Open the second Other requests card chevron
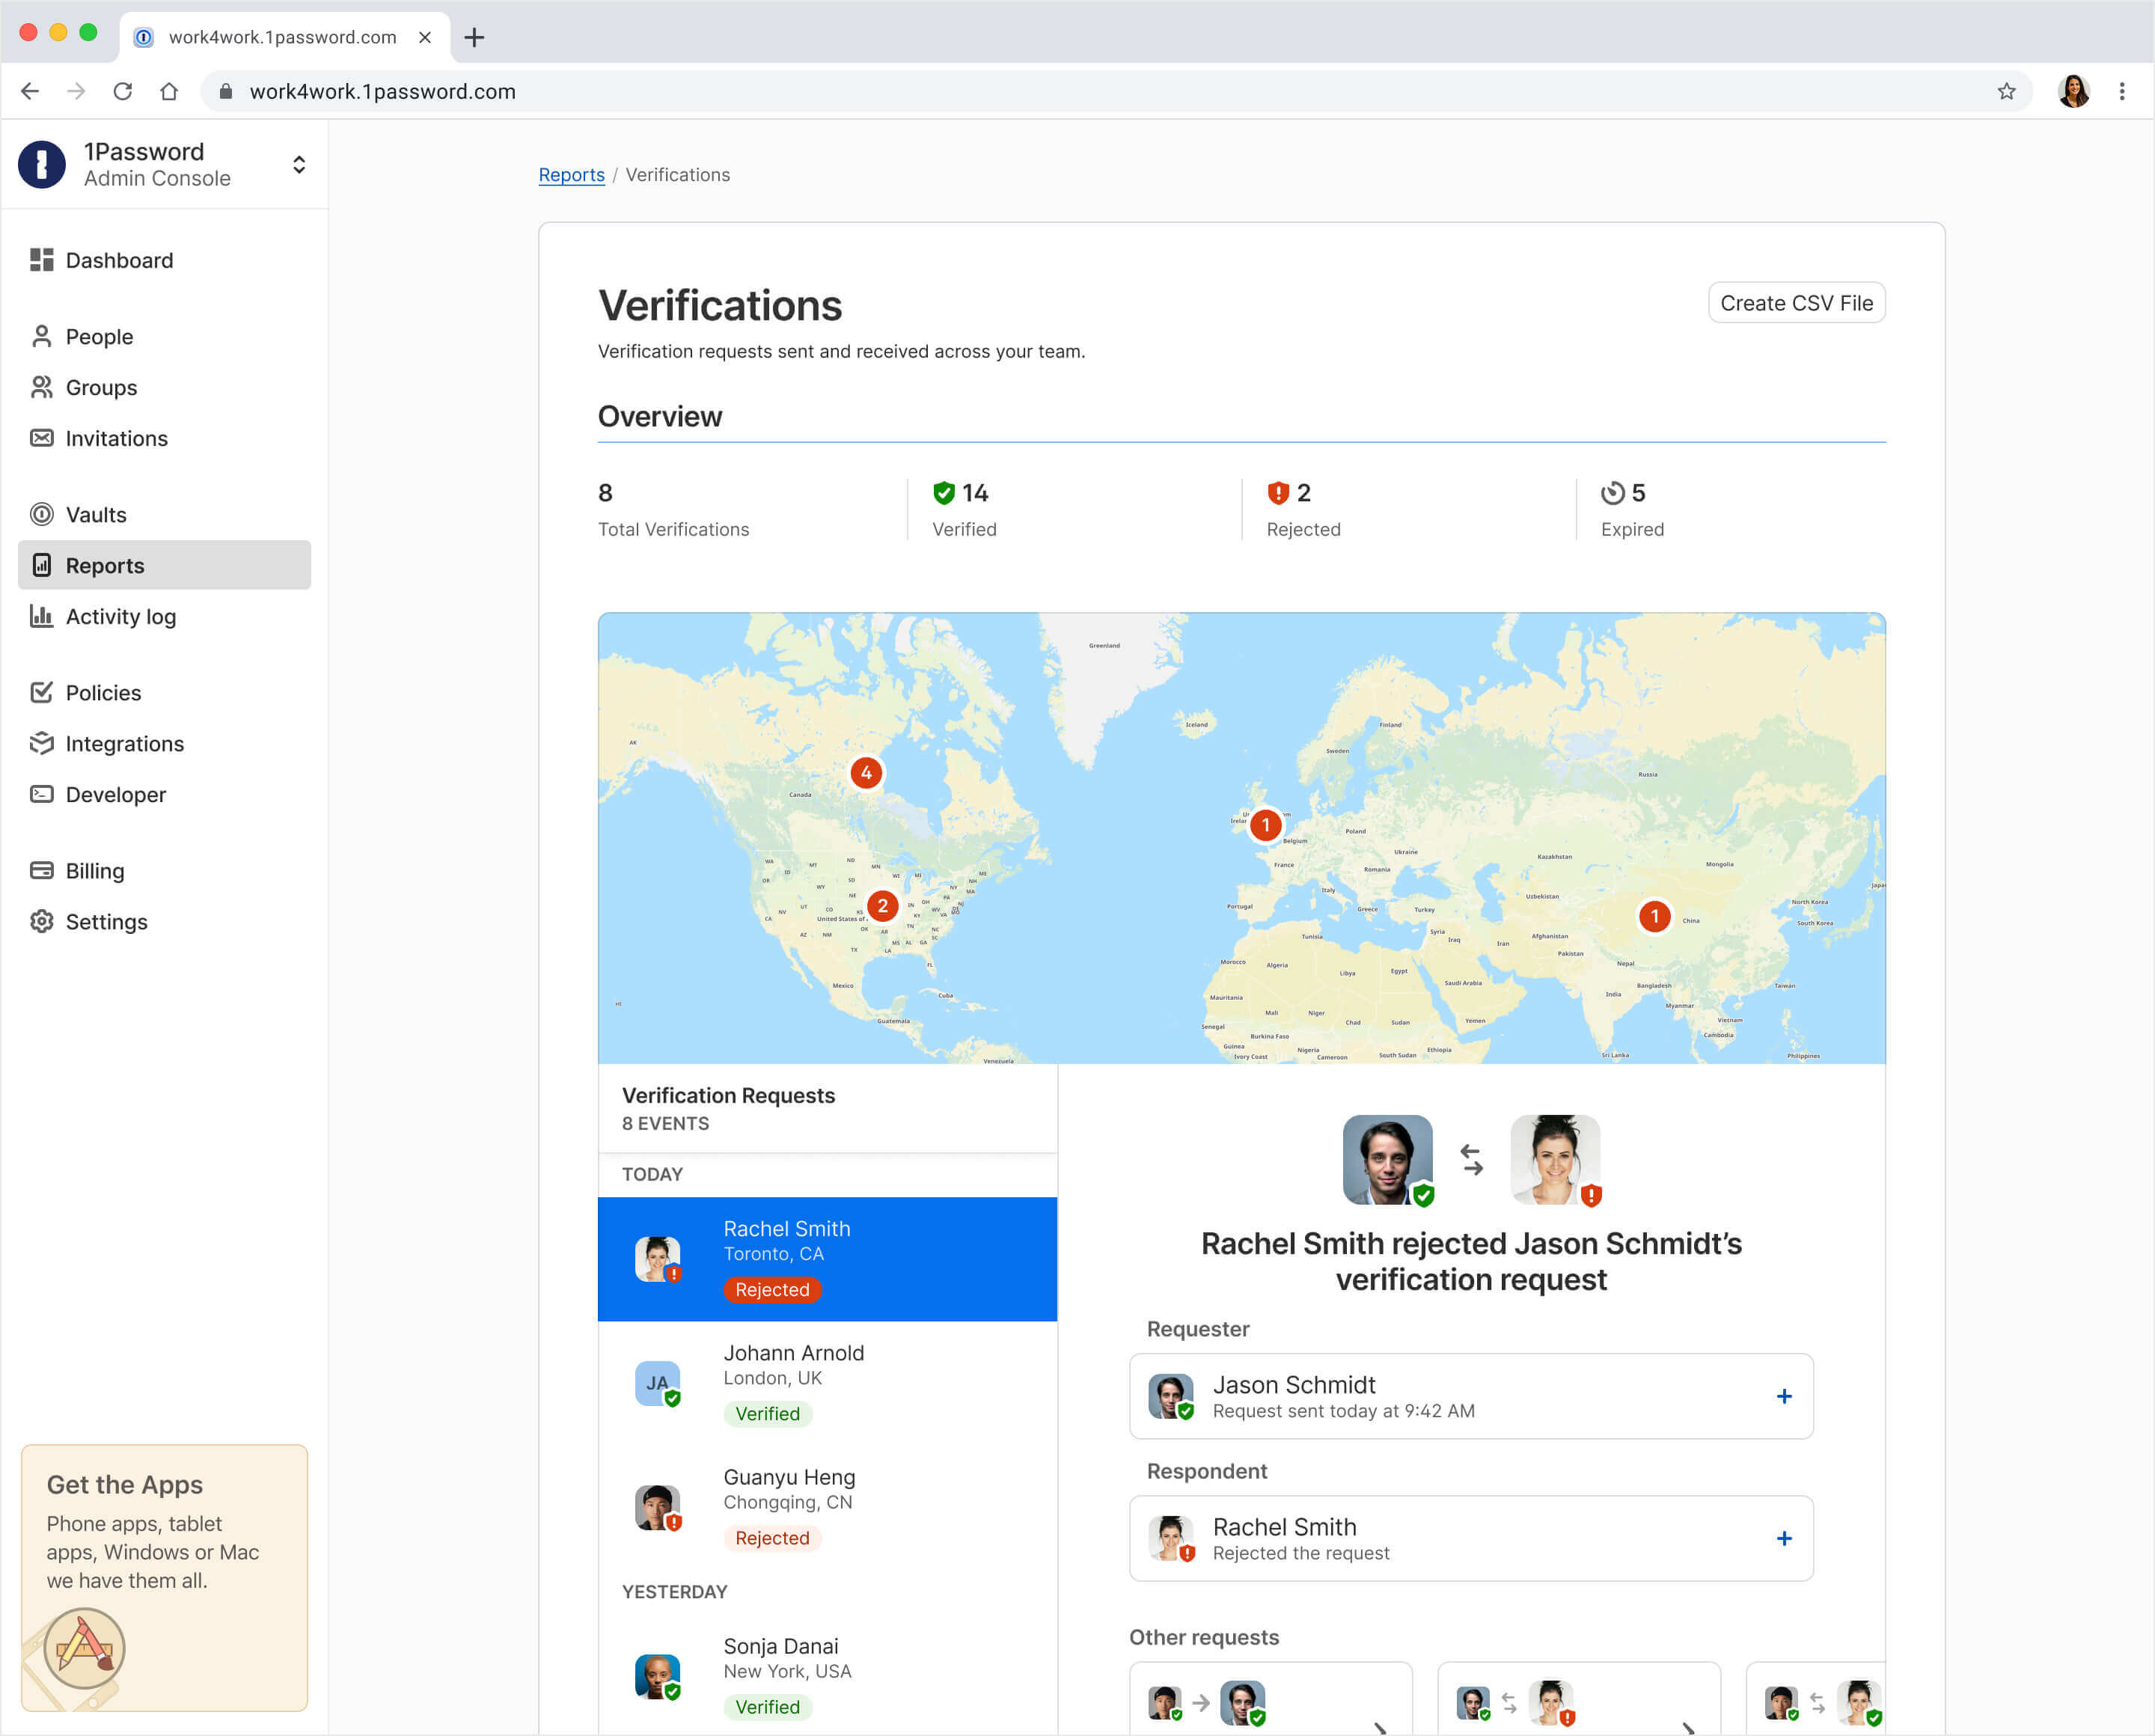This screenshot has width=2155, height=1736. pyautogui.click(x=1688, y=1727)
